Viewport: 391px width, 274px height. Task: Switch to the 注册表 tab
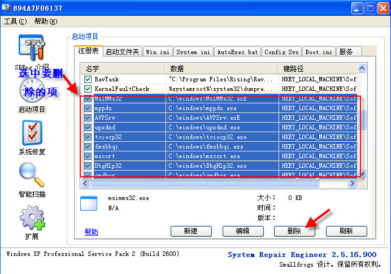coord(89,51)
